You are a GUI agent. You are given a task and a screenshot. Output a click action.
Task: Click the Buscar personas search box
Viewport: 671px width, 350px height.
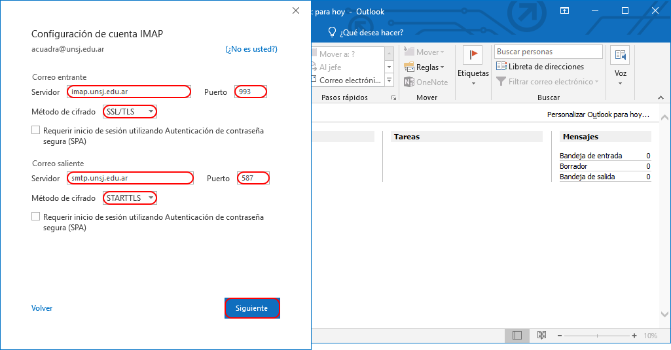548,52
